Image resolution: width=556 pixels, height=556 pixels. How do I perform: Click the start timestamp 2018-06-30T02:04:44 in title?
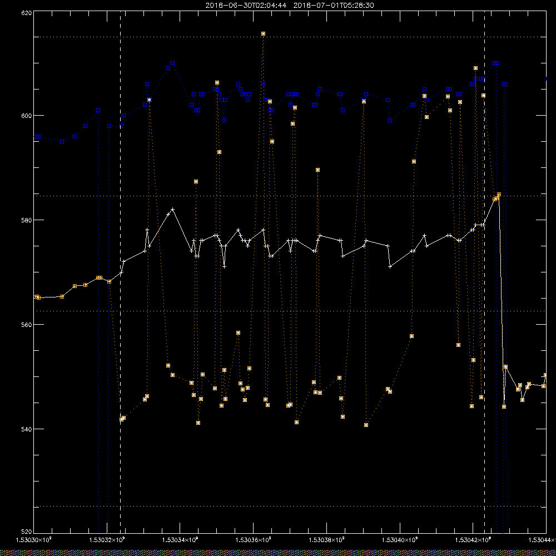pos(246,6)
